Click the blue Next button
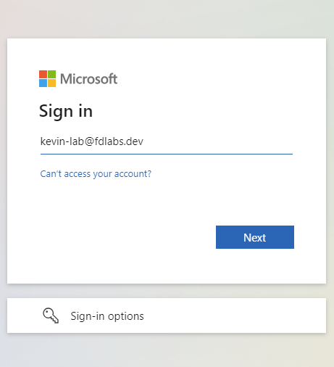 coord(255,237)
